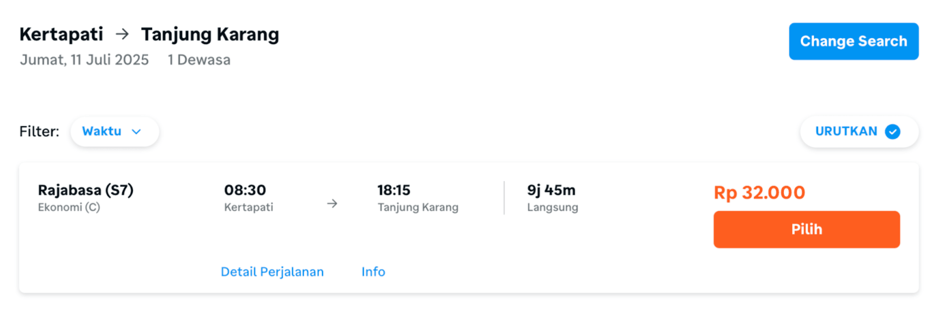Click the Tanjung Karang destination heading
This screenshot has width=941, height=316.
click(x=210, y=35)
